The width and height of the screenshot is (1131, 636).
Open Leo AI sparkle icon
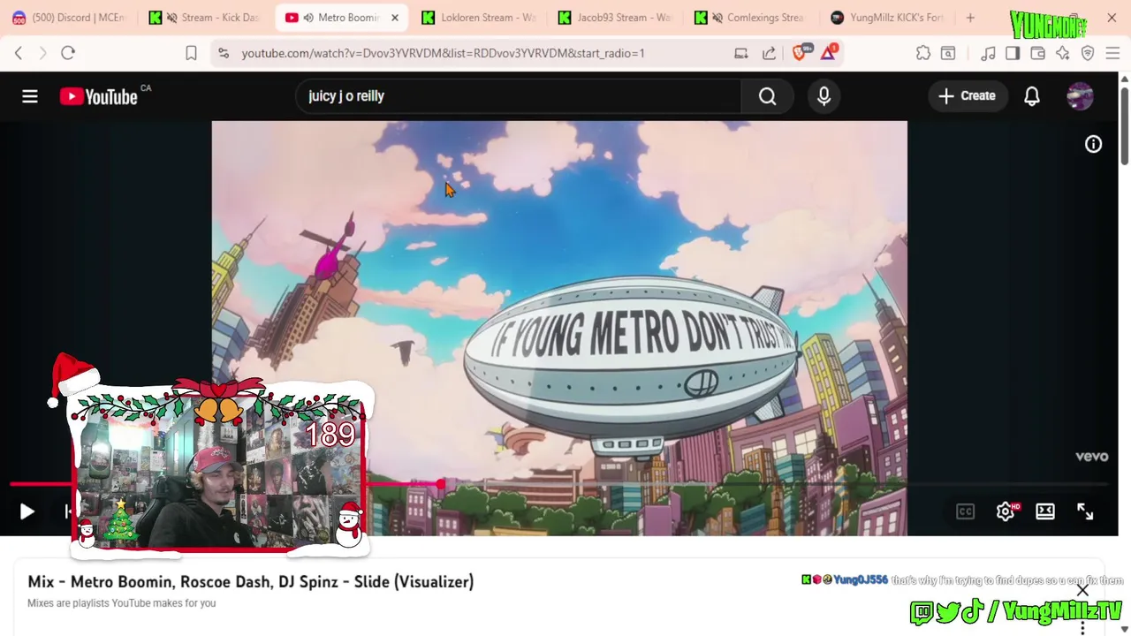pyautogui.click(x=1062, y=53)
